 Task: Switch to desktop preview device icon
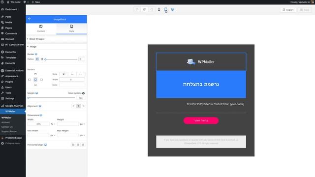173,9
